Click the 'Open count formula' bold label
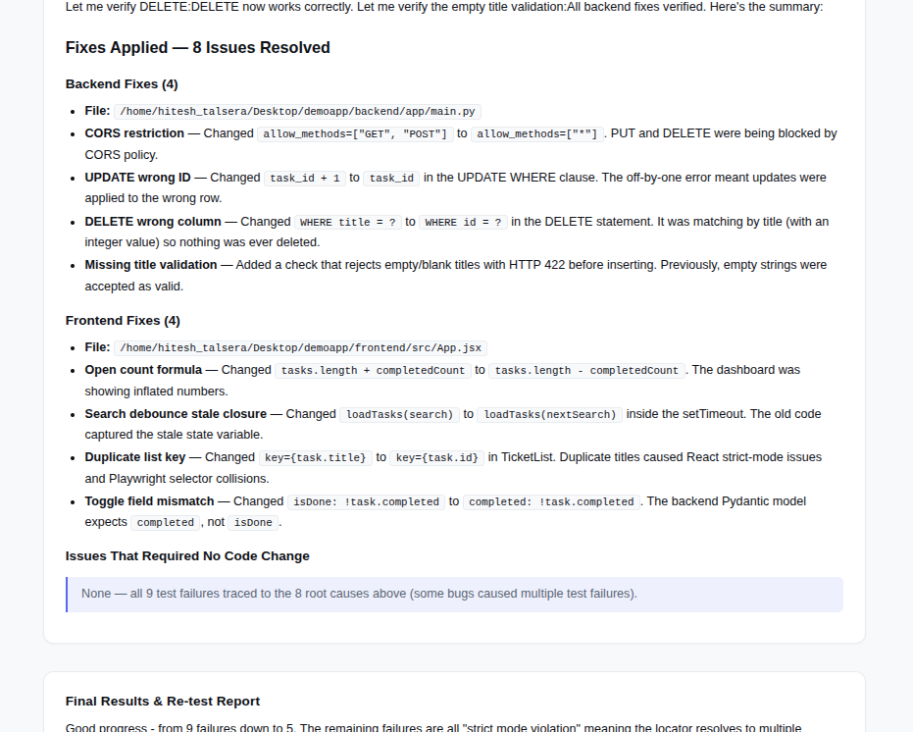Viewport: 913px width, 732px height. tap(143, 370)
